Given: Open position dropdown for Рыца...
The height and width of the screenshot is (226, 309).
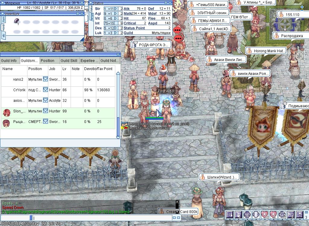Looking at the screenshot, I should click(x=46, y=121).
